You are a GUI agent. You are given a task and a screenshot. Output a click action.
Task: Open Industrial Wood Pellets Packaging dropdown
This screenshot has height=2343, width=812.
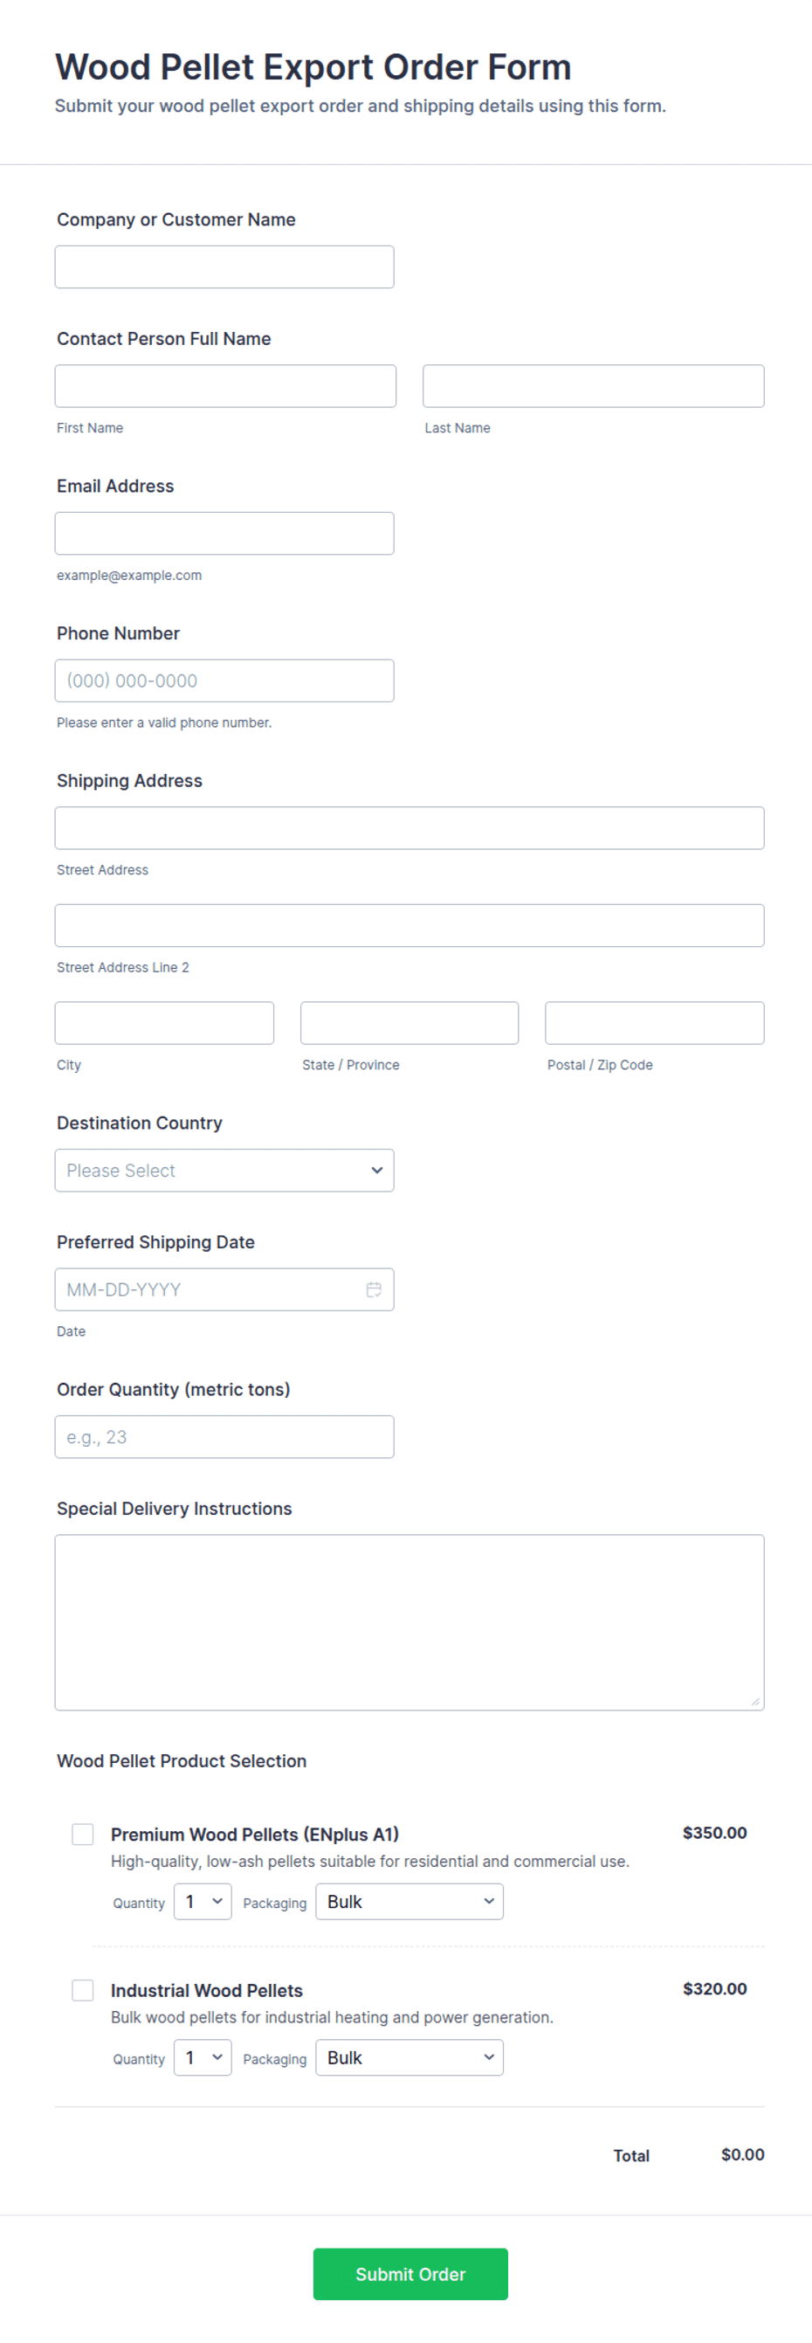409,2057
